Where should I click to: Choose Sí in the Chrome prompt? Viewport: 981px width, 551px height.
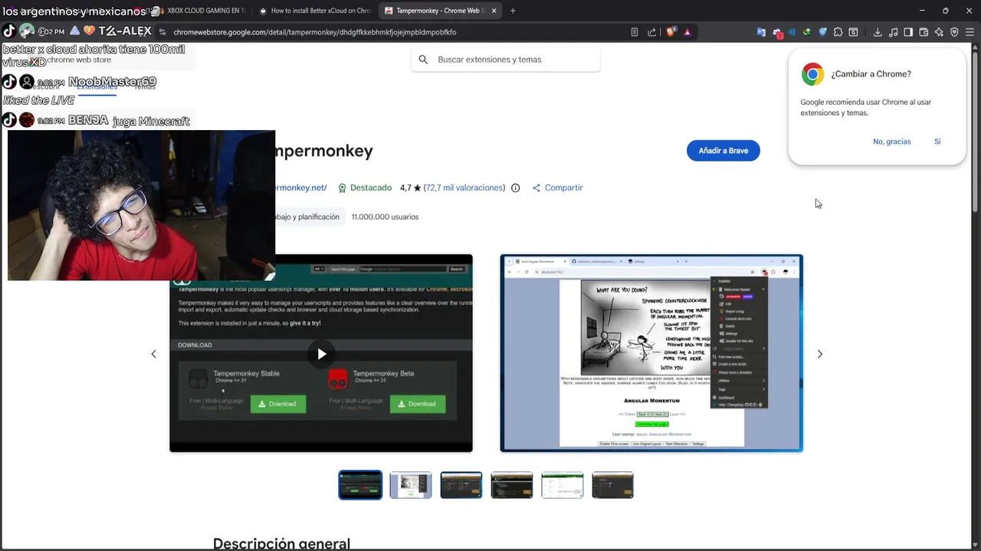click(937, 142)
